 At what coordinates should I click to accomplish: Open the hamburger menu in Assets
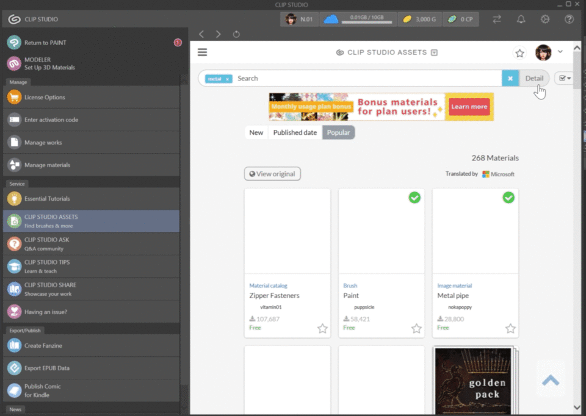[202, 52]
